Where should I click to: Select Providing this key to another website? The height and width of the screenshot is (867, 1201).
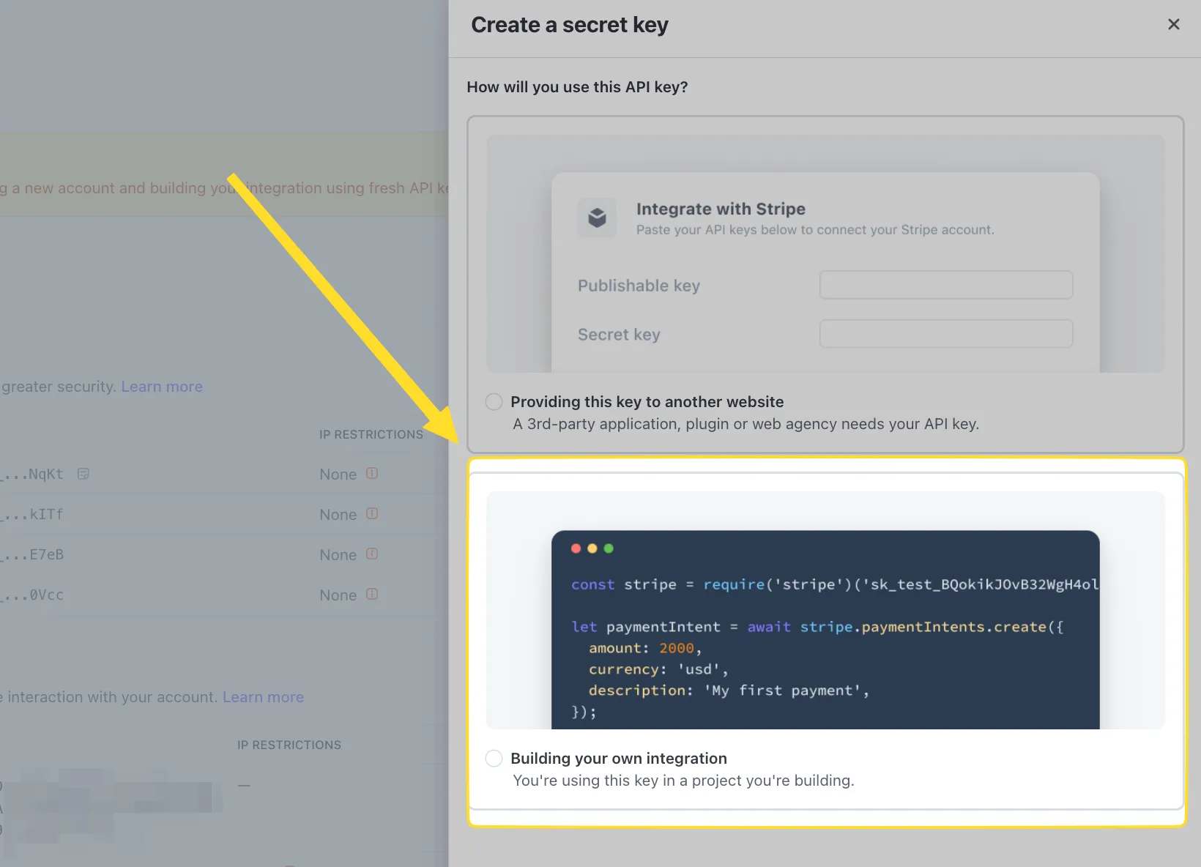[494, 401]
